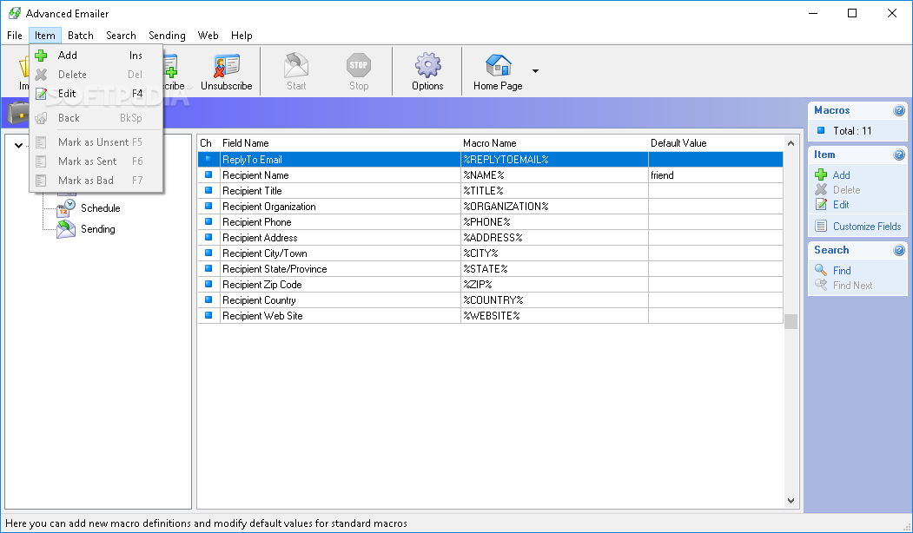Image resolution: width=913 pixels, height=533 pixels.
Task: Open Options gear icon
Action: 428,65
